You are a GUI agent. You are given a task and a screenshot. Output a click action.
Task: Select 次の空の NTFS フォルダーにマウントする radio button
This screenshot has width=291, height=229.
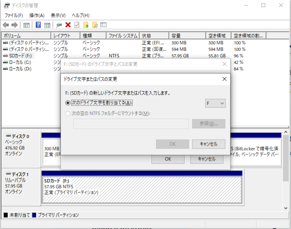point(68,114)
